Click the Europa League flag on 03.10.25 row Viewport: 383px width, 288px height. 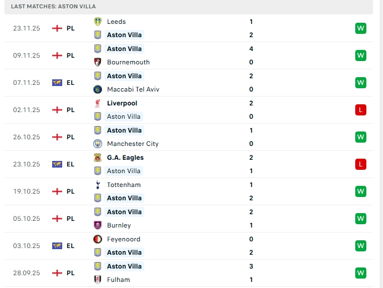point(57,246)
